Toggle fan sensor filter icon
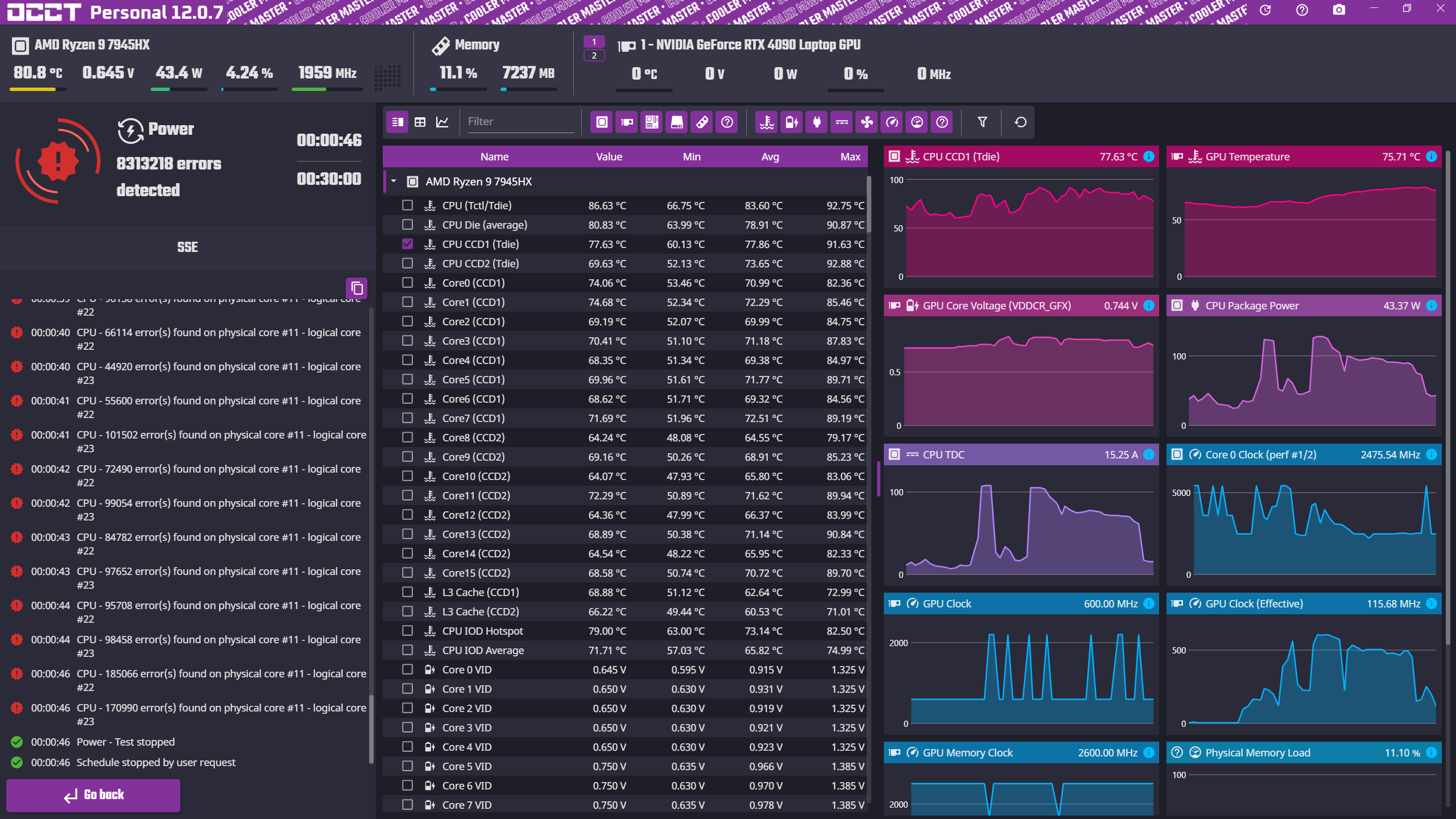 (867, 122)
